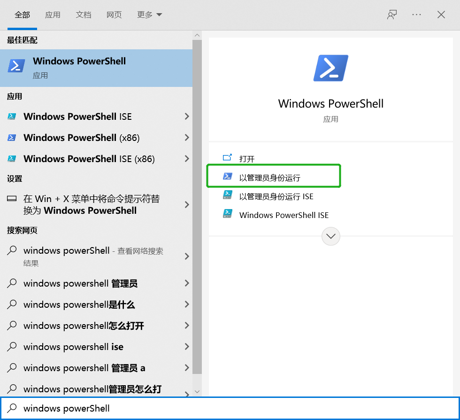Click search icon beside 'powershell ise'
The width and height of the screenshot is (460, 420).
(12, 347)
